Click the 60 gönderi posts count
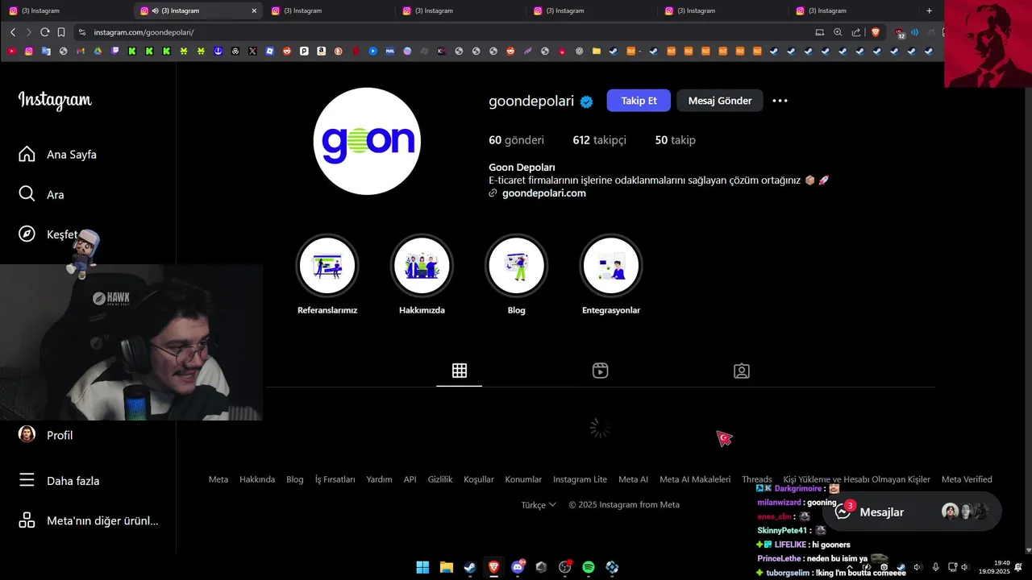This screenshot has height=580, width=1032. coord(516,140)
